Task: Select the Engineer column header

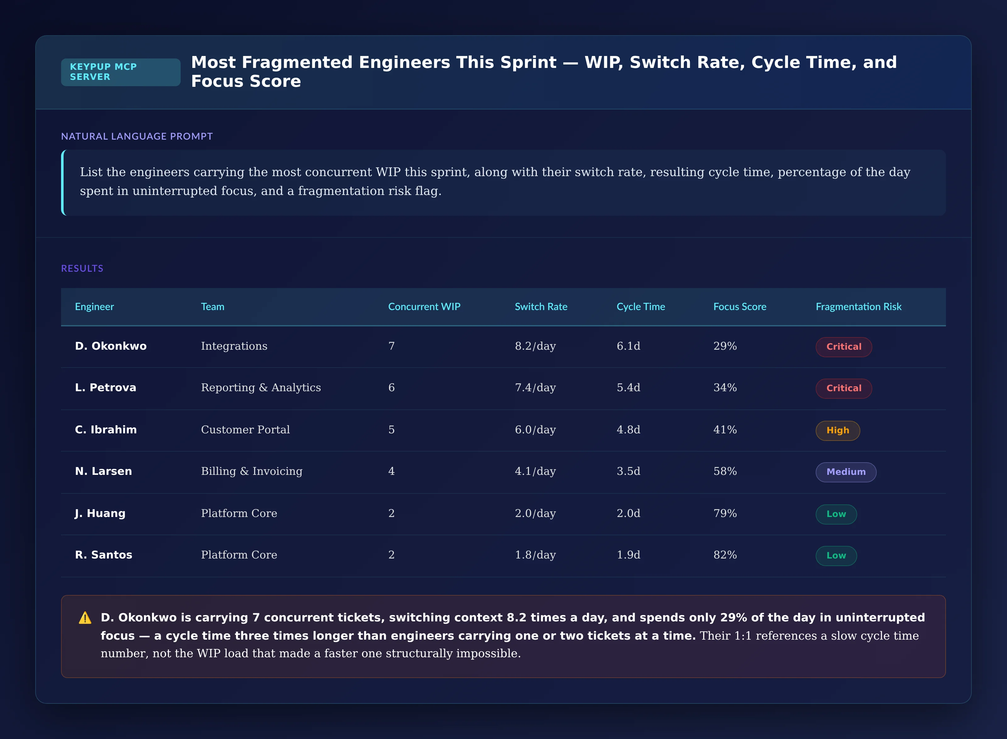Action: [x=94, y=307]
